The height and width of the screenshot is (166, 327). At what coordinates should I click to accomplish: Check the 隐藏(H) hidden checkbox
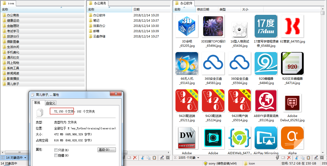click(56, 155)
